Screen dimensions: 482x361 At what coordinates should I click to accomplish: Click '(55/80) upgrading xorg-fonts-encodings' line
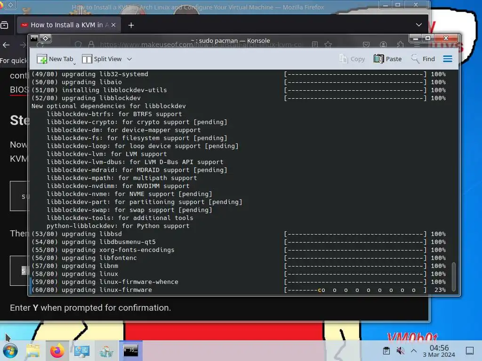pyautogui.click(x=103, y=250)
